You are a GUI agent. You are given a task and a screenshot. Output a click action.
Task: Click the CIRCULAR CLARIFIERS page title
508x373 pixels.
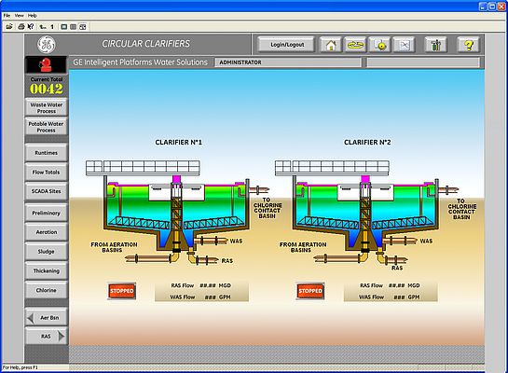click(145, 44)
